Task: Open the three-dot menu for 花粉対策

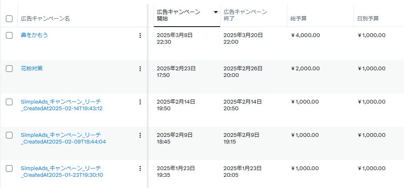Action: pos(140,69)
